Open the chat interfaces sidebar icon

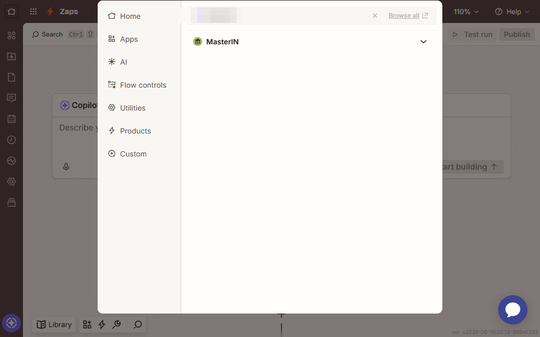click(x=11, y=99)
